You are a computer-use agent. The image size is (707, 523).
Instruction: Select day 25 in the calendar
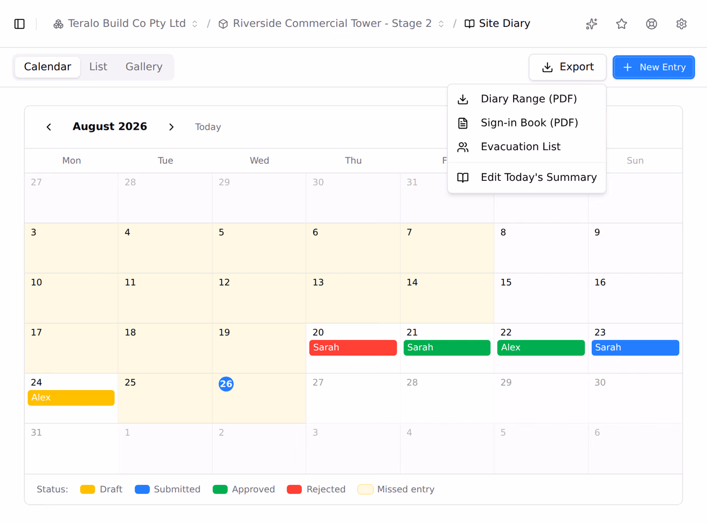coord(165,398)
